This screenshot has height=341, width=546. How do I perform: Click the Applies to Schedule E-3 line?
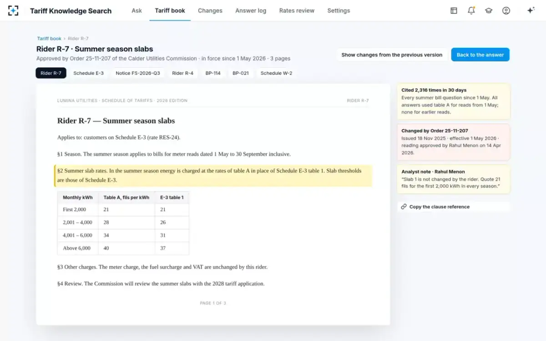pos(119,137)
